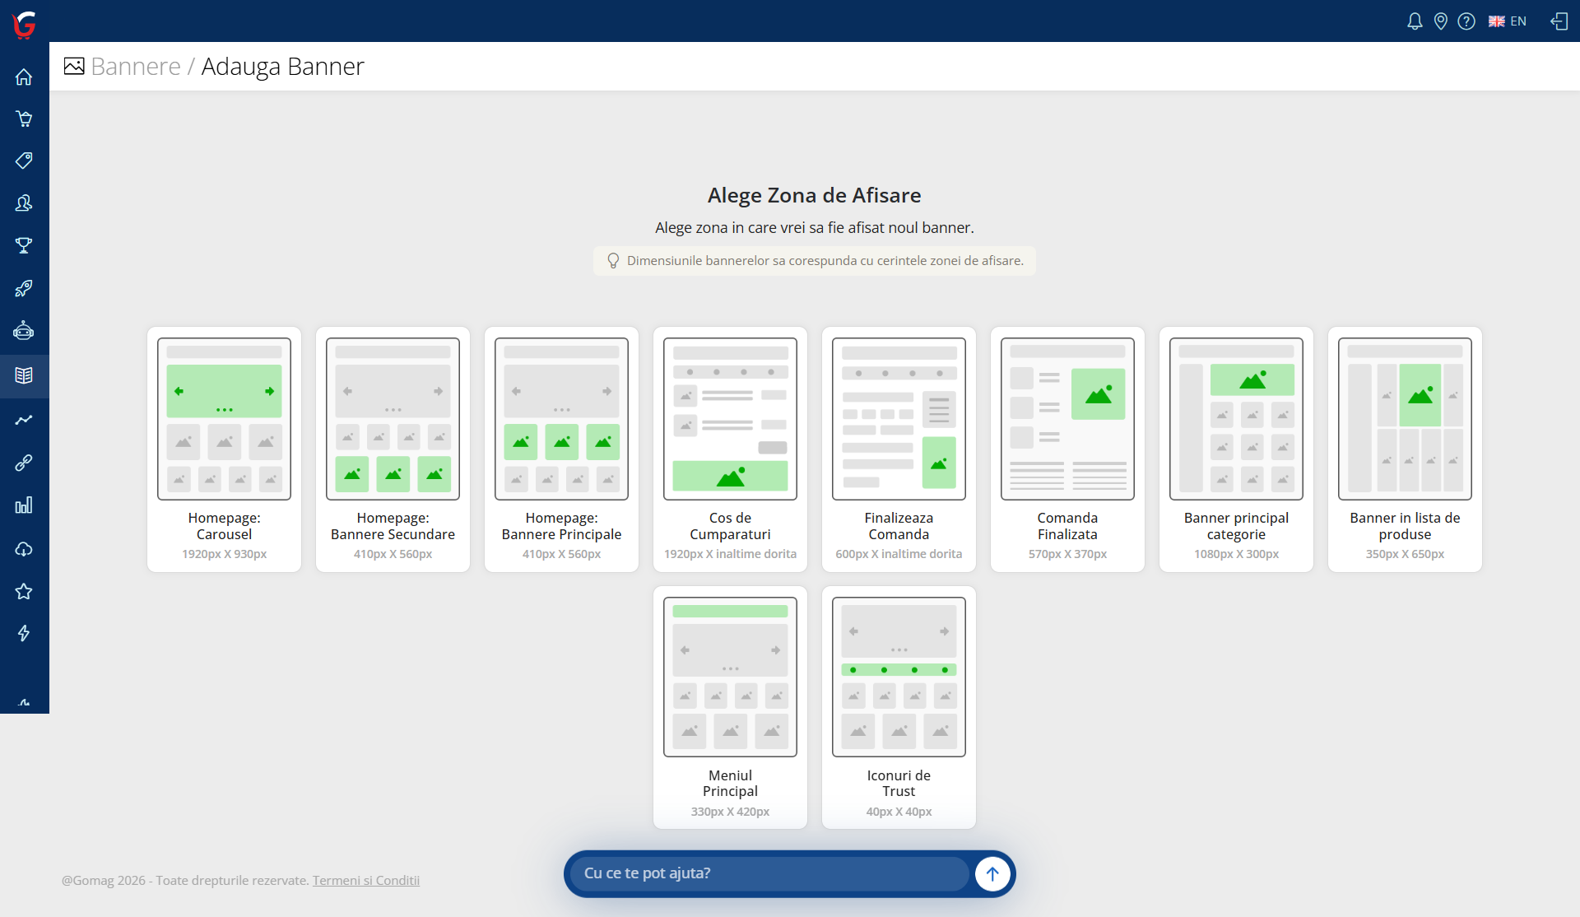Screen dimensions: 1580x917
Task: Open the chain link sidebar icon
Action: tap(24, 463)
